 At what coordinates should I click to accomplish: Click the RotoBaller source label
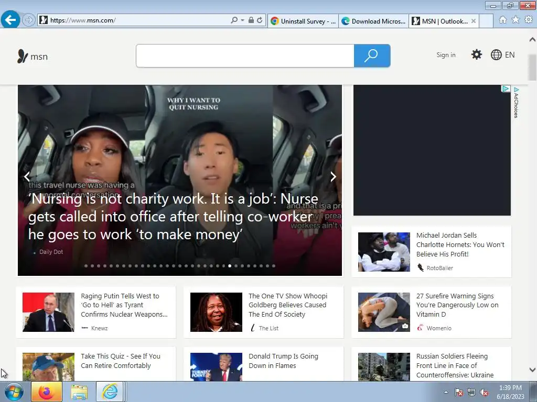pos(440,269)
